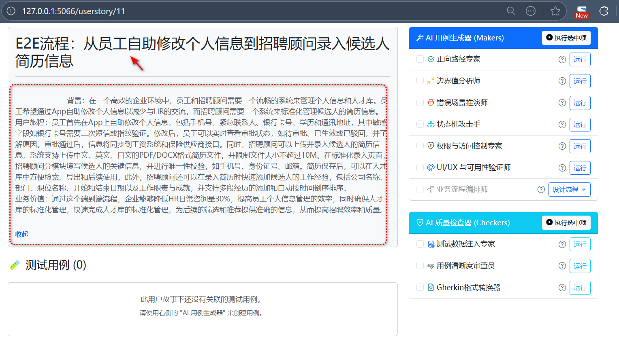Image resolution: width=619 pixels, height=341 pixels.
Task: Open the three-dots circle icon in address bar
Action: pos(531,11)
